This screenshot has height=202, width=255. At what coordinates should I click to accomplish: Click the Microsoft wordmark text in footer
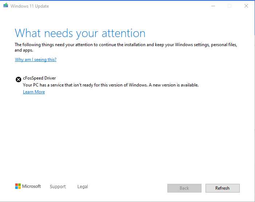[31, 186]
